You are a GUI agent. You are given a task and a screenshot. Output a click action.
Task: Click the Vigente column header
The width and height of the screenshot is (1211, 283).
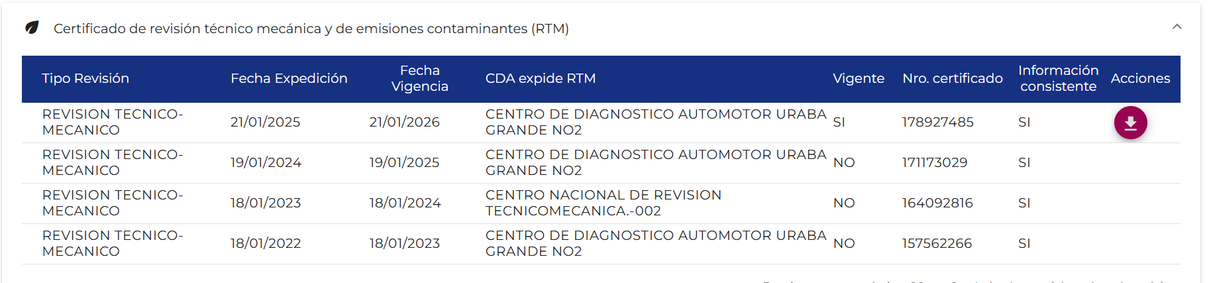coord(858,78)
